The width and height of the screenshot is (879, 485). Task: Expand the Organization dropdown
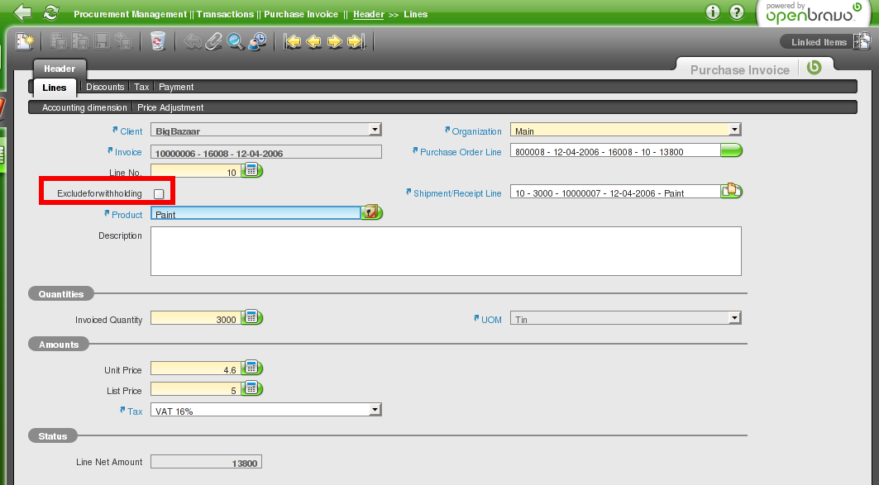click(x=734, y=130)
